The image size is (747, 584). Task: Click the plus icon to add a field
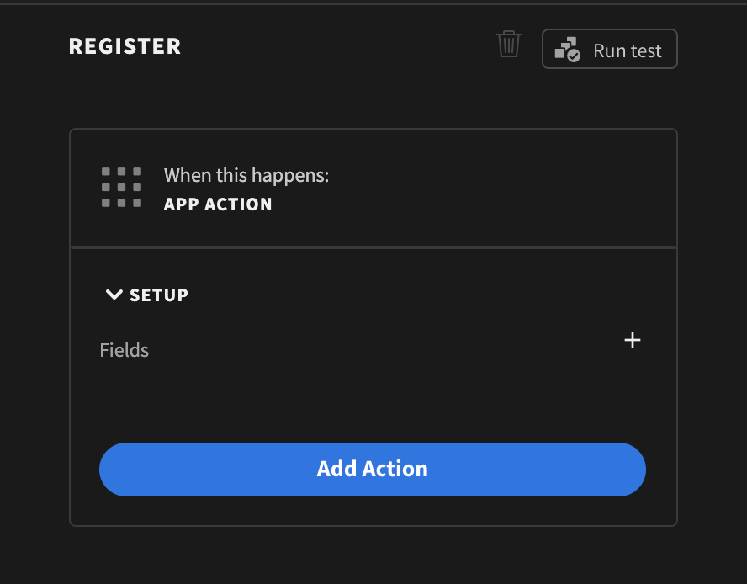(x=633, y=340)
